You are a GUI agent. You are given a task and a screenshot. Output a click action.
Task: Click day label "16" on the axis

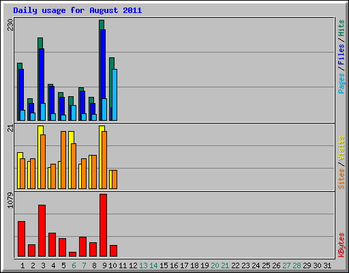(x=174, y=265)
